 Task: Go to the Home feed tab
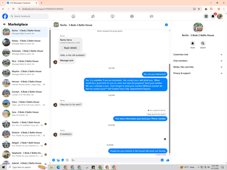click(x=73, y=16)
